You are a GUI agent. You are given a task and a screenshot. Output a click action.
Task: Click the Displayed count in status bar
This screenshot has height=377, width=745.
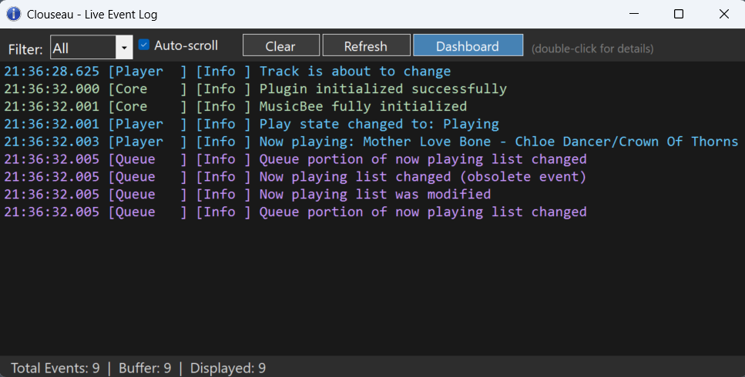pos(228,368)
